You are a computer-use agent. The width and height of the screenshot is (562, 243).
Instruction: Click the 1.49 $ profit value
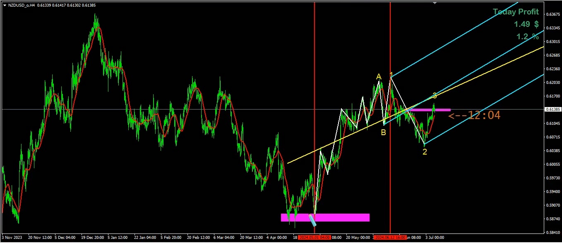(x=526, y=24)
